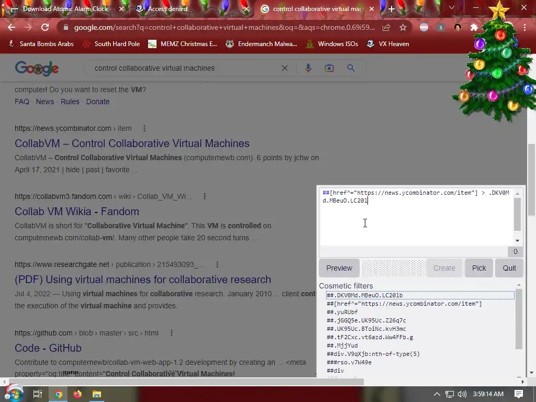Screen dimensions: 536x402
Task: Switch to Download Atomic Alarm Clock tab
Action: point(65,9)
